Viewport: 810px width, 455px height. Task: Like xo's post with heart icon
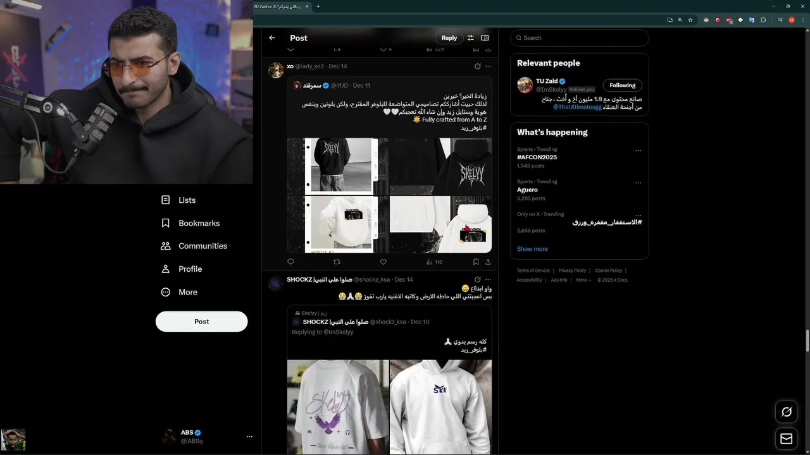click(383, 262)
